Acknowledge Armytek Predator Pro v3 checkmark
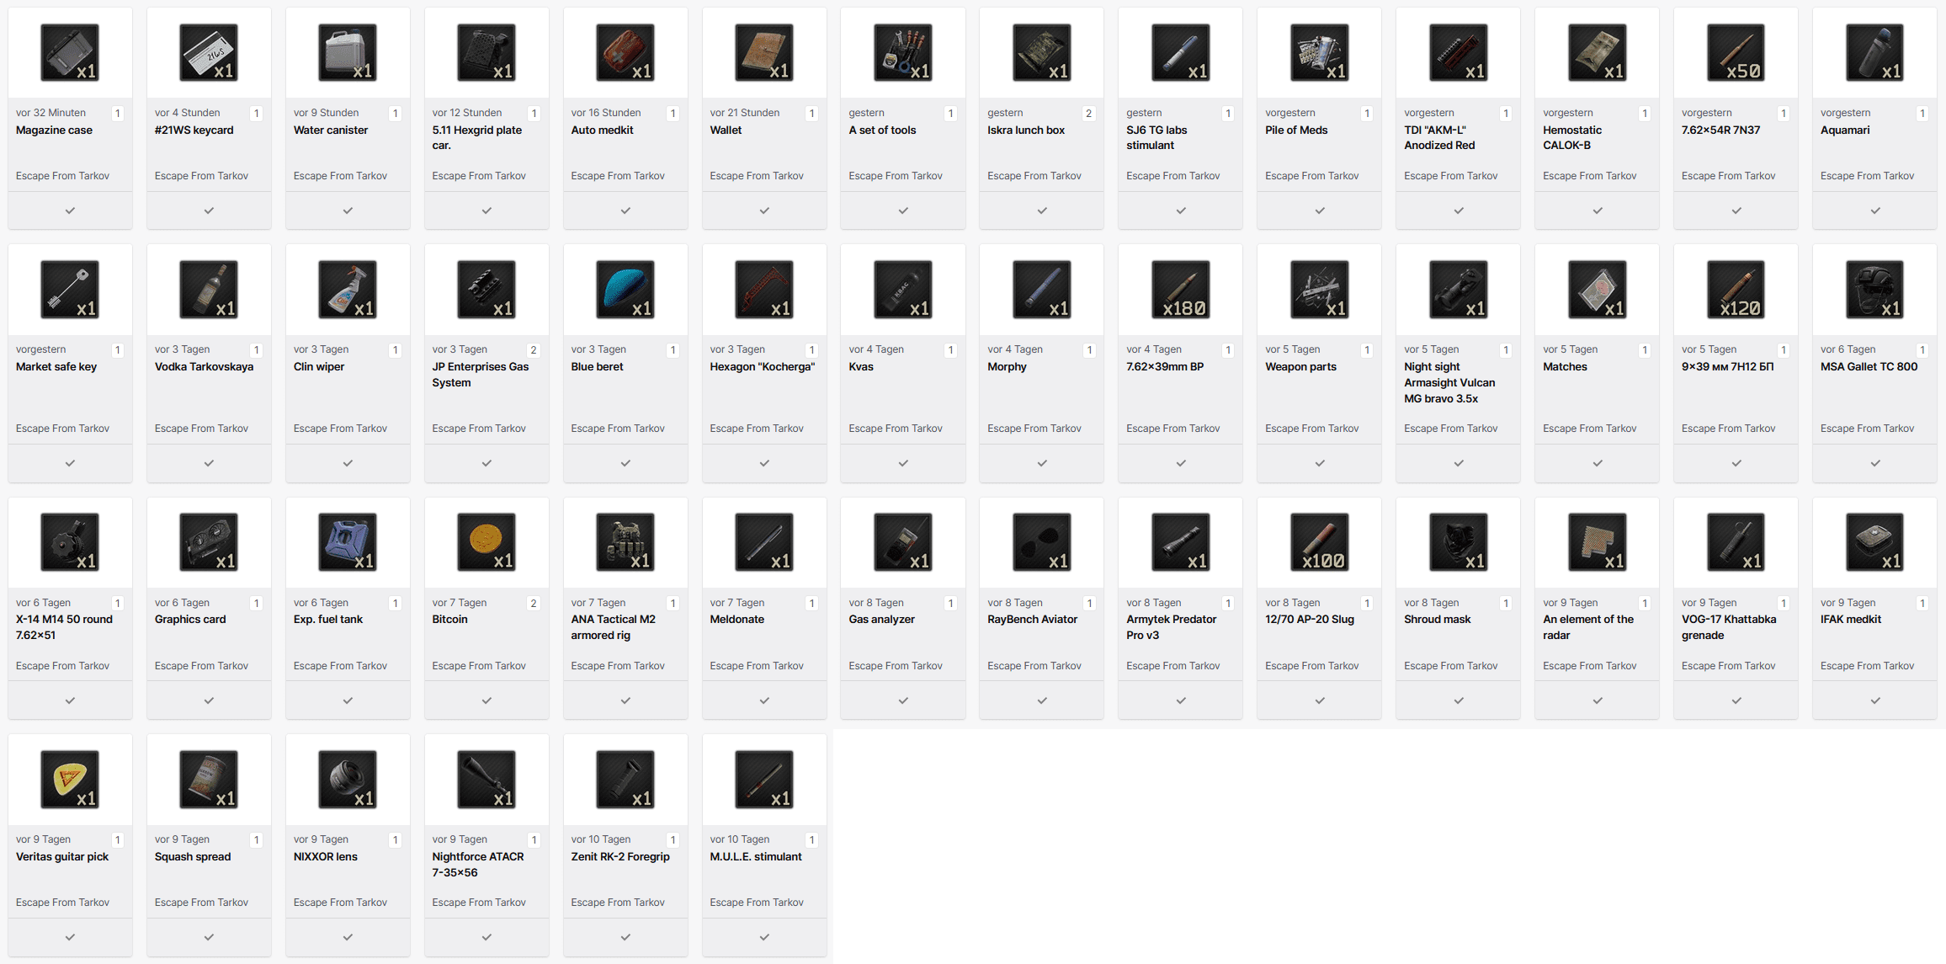Screen dimensions: 1946x964 [1181, 700]
